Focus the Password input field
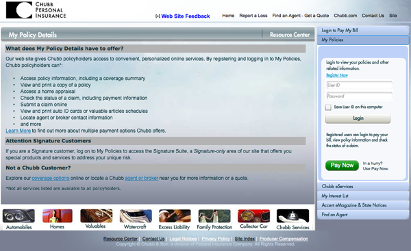 point(360,96)
